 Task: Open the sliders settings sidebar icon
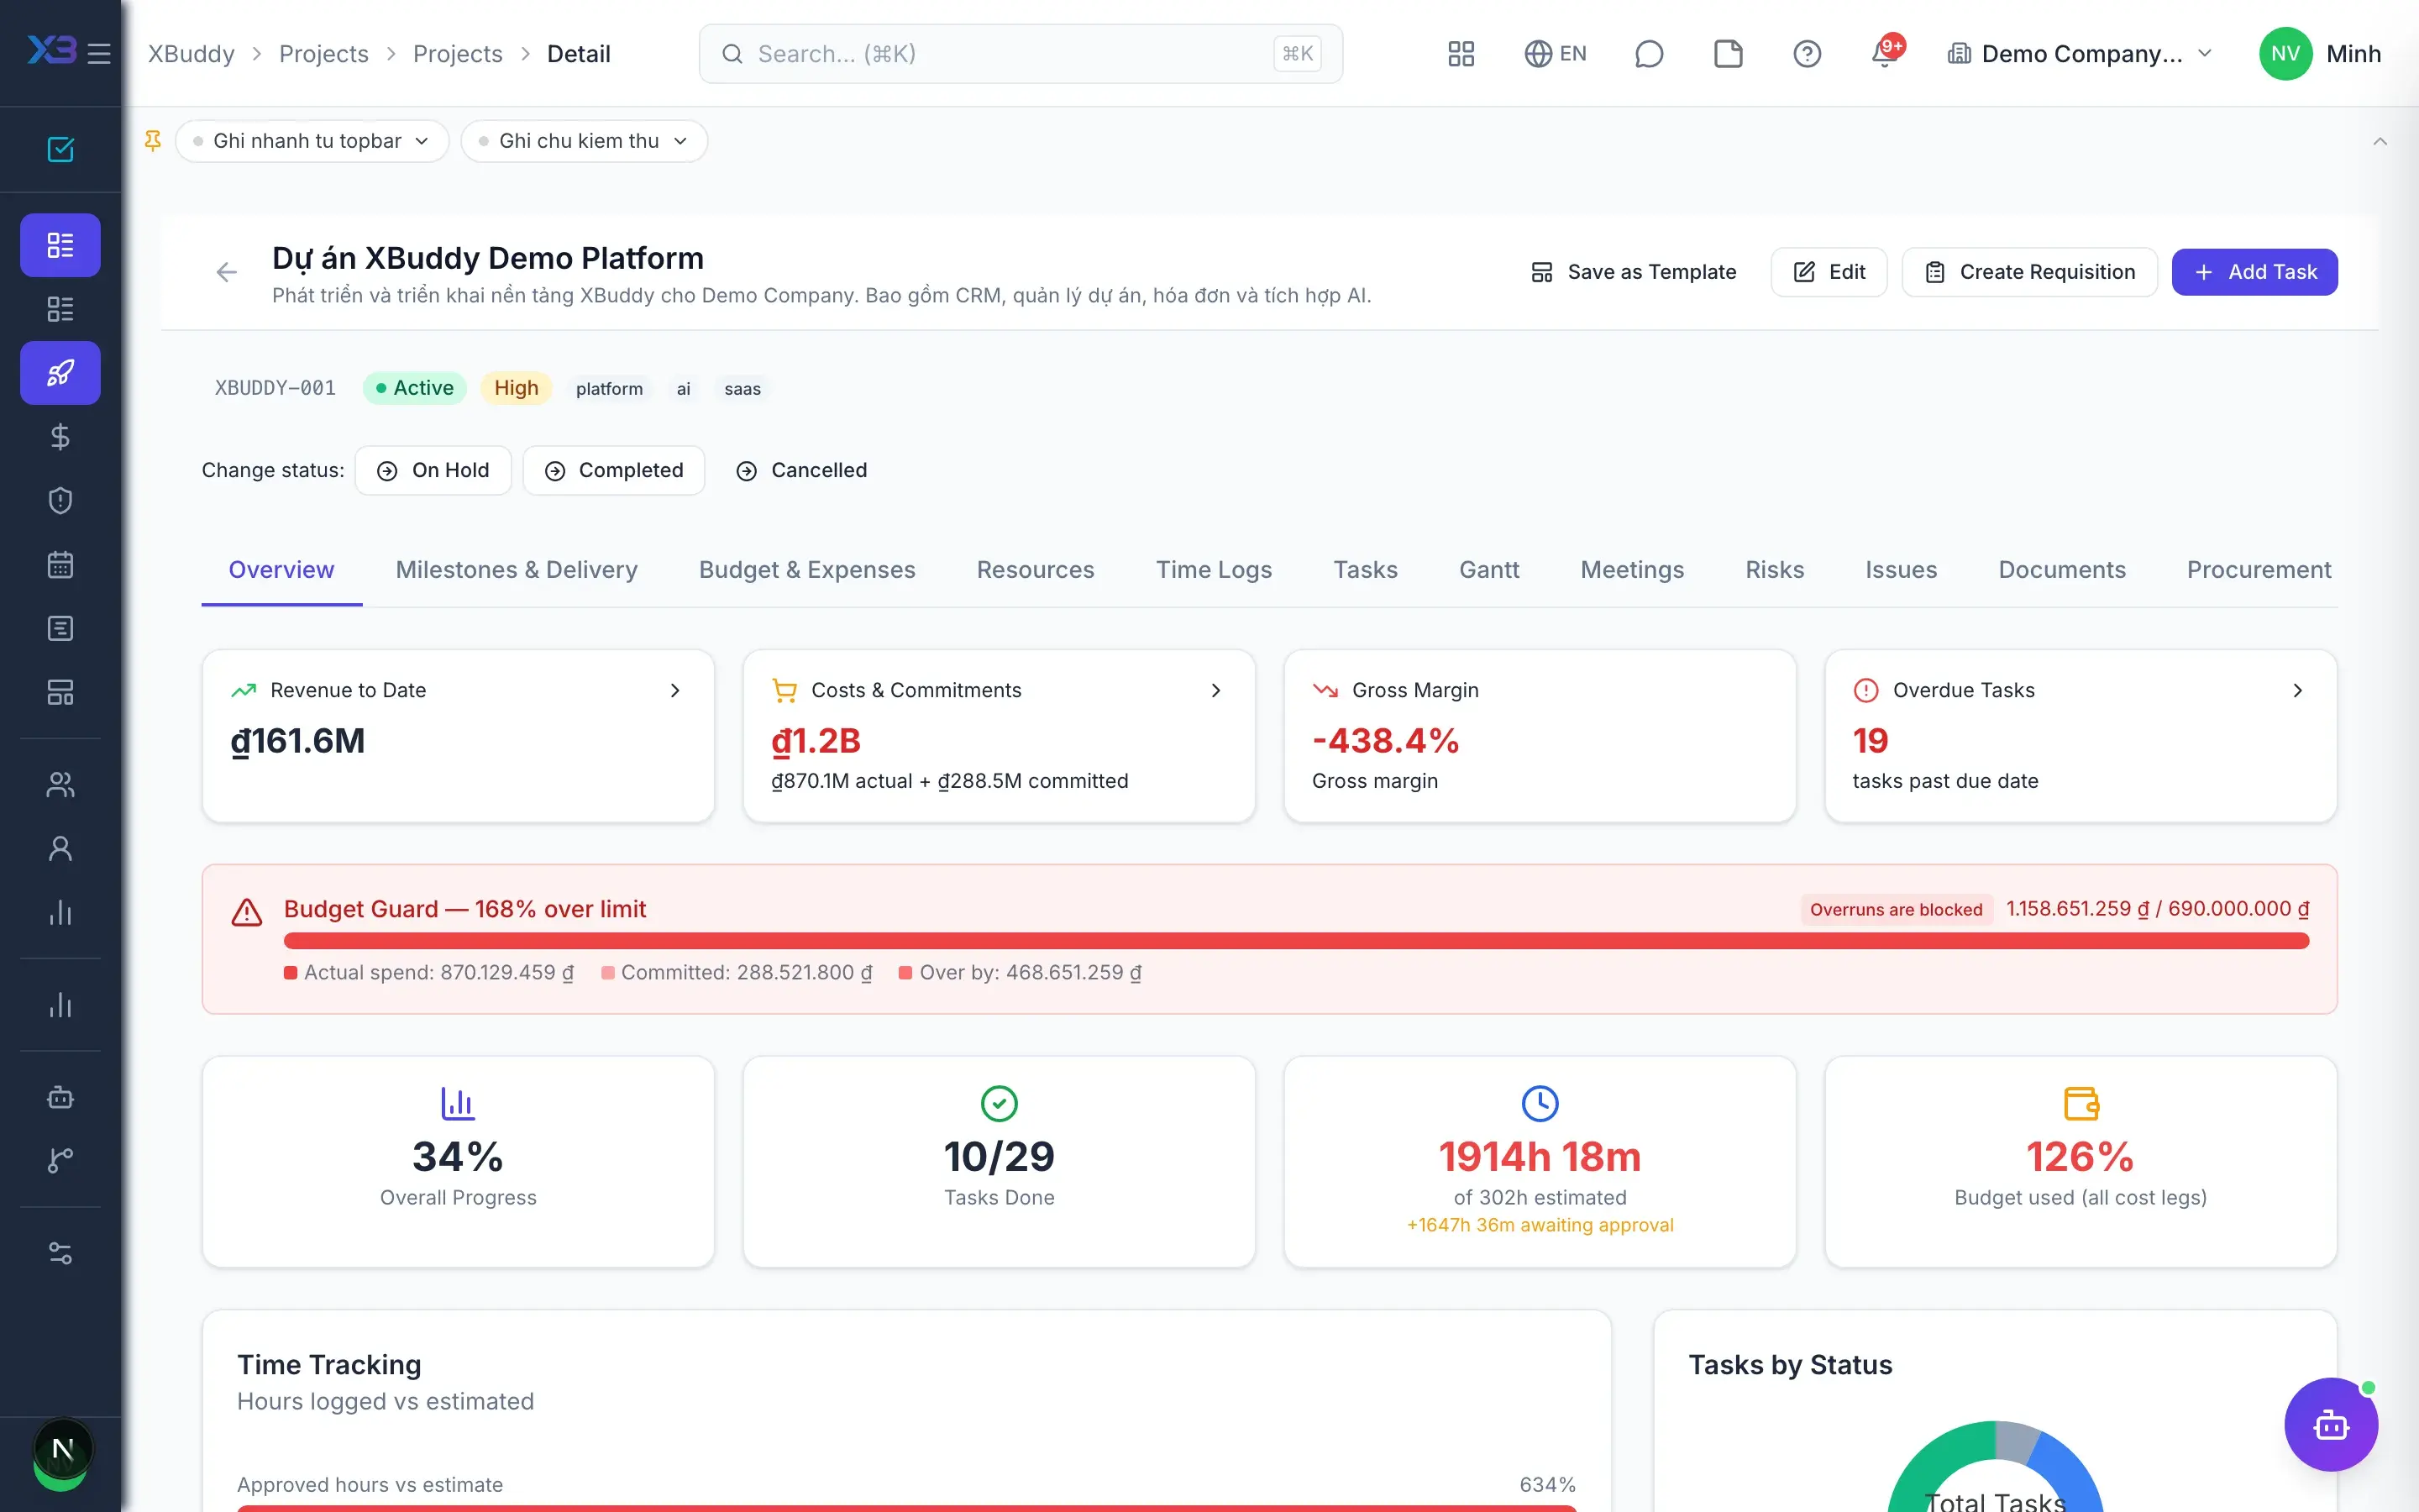click(60, 1253)
